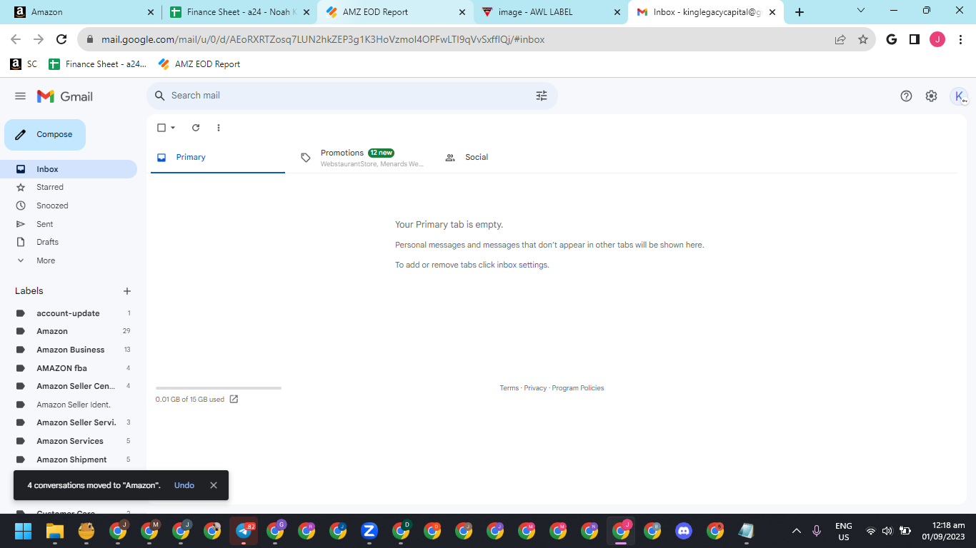The height and width of the screenshot is (548, 976).
Task: Tick the select all messages checkbox
Action: (x=161, y=128)
